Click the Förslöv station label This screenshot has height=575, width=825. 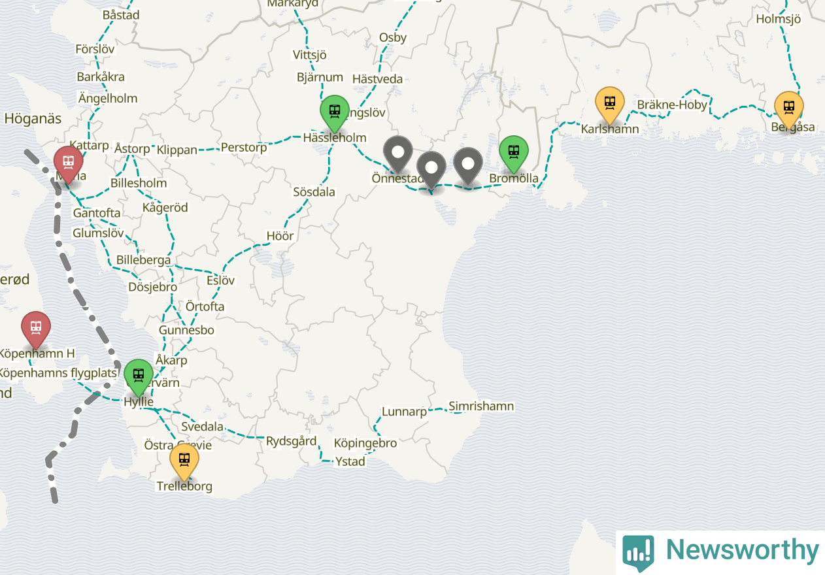(x=95, y=49)
